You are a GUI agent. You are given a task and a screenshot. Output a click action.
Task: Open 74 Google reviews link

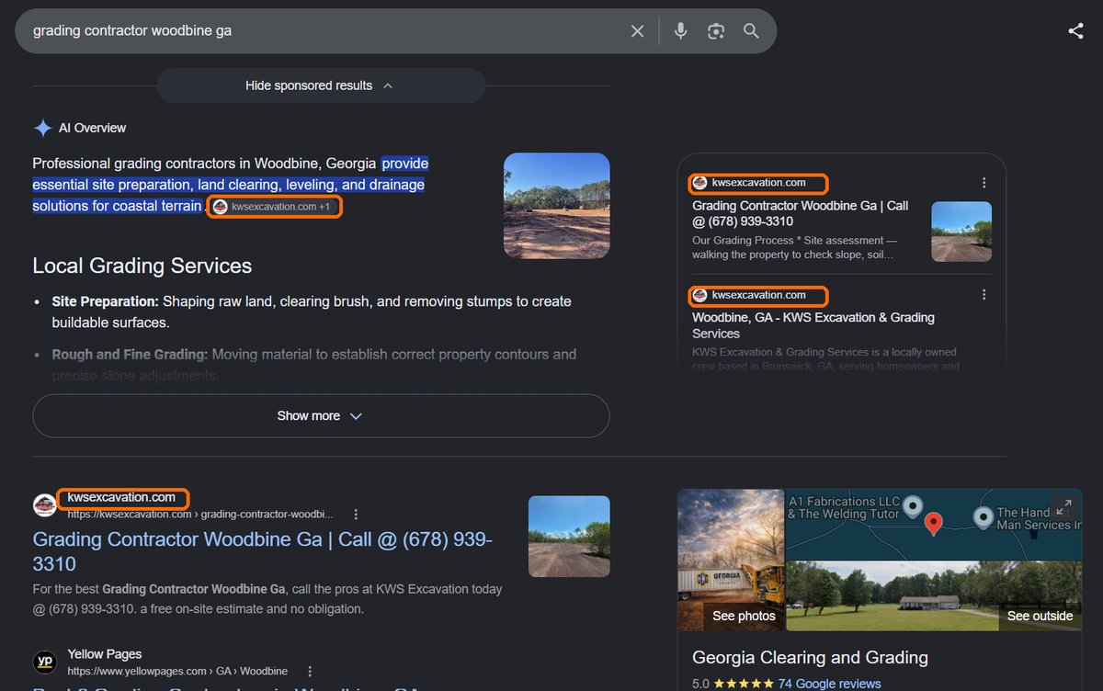[x=829, y=684]
